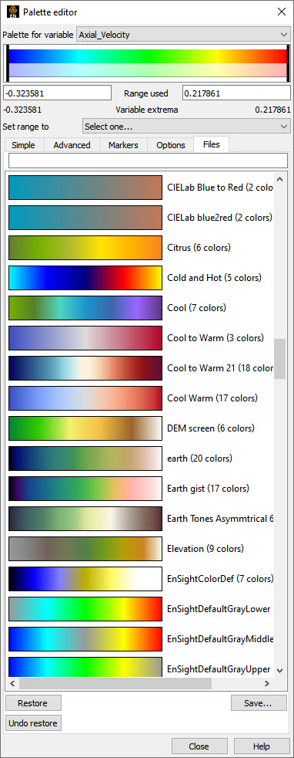The height and width of the screenshot is (758, 294).
Task: Click the CIELab blue2red (2 colors) label
Action: [219, 218]
